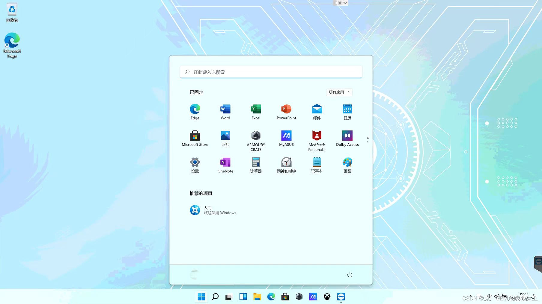
Task: Open Xbox app from the taskbar
Action: [x=327, y=297]
